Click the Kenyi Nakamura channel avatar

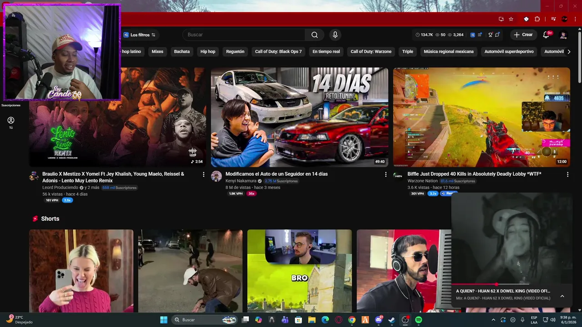tap(216, 176)
